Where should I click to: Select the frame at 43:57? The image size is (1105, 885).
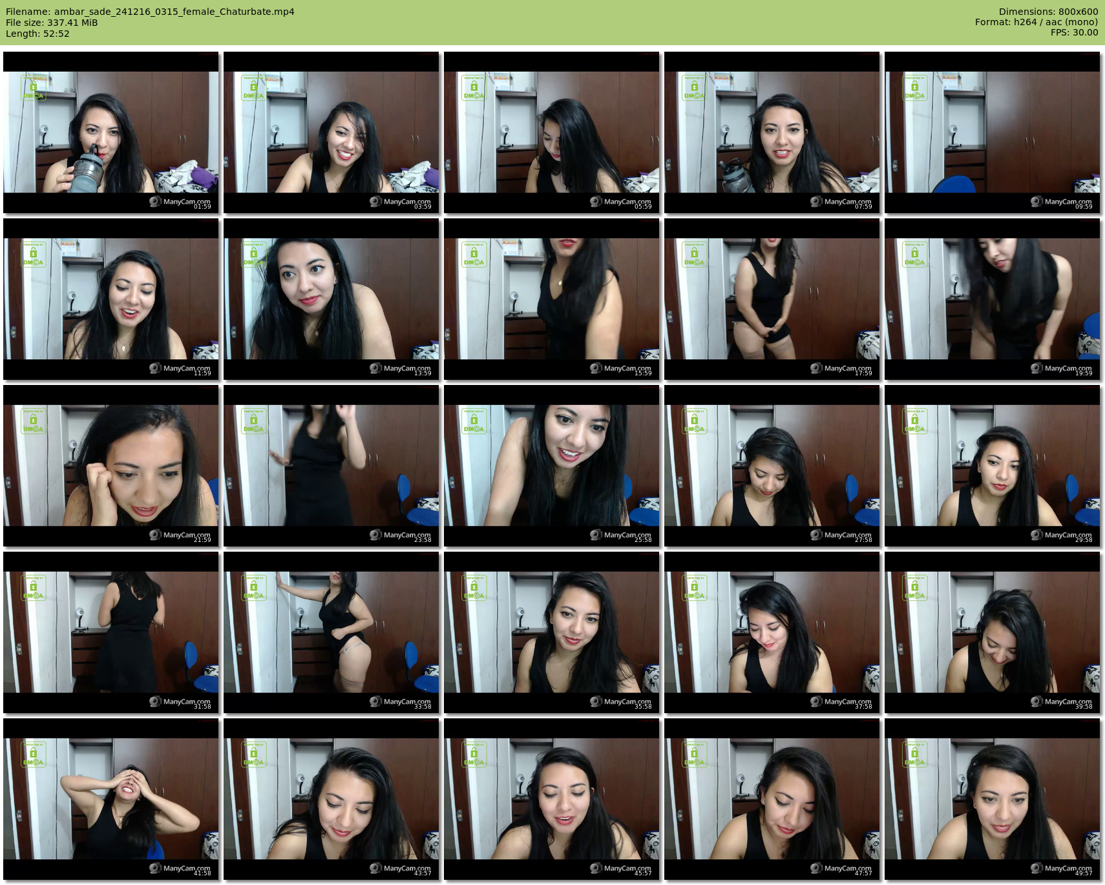(x=331, y=799)
